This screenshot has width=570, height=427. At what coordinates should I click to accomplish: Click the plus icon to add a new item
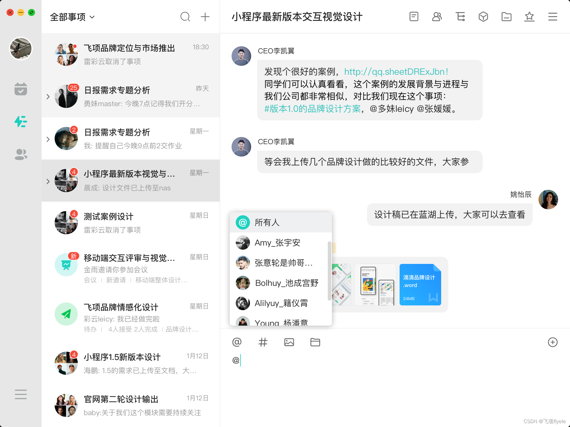(205, 17)
